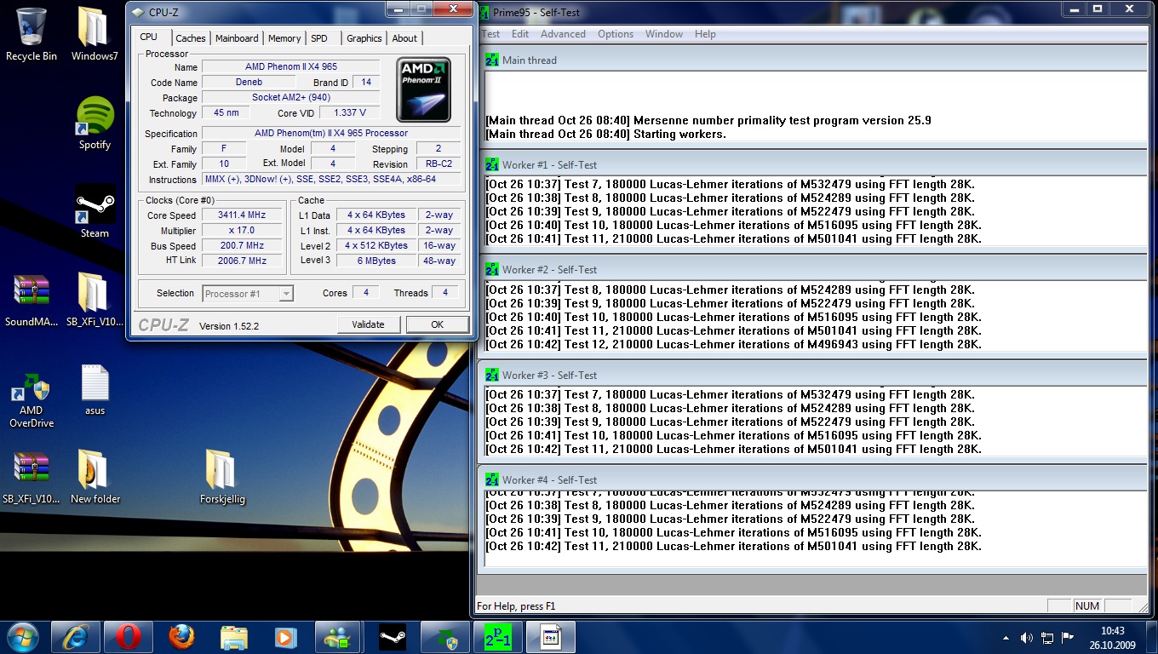Click the Socket AM2+ (940) package field
Viewport: 1158px width, 654px height.
pos(290,98)
